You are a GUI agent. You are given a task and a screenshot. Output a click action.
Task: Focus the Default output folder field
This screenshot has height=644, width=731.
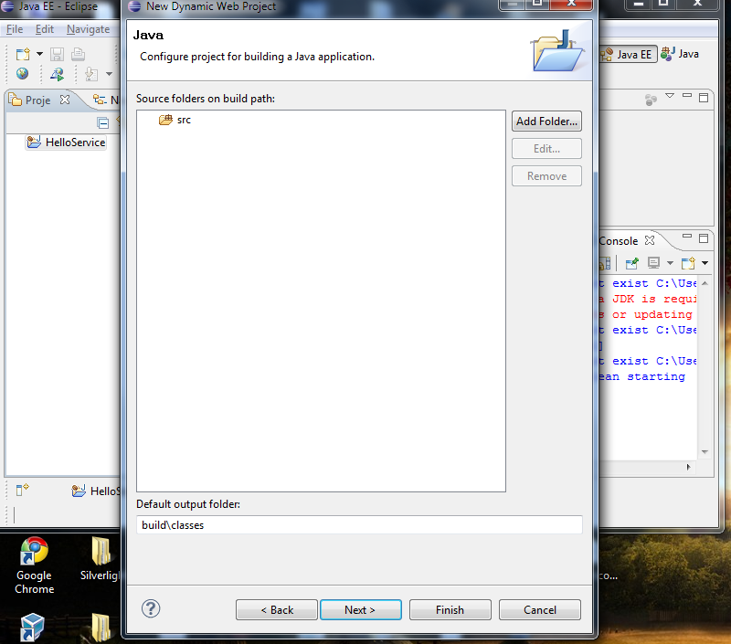coord(359,525)
